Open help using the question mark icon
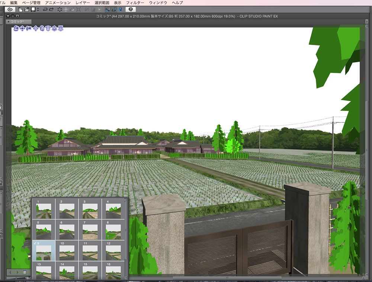This screenshot has height=282, width=372. [131, 9]
